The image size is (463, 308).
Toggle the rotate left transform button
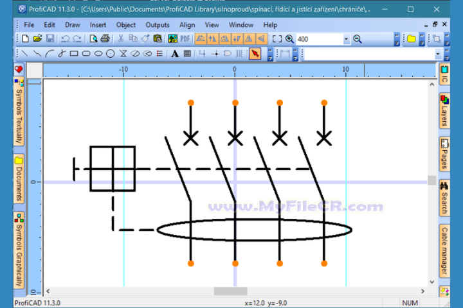(201, 38)
